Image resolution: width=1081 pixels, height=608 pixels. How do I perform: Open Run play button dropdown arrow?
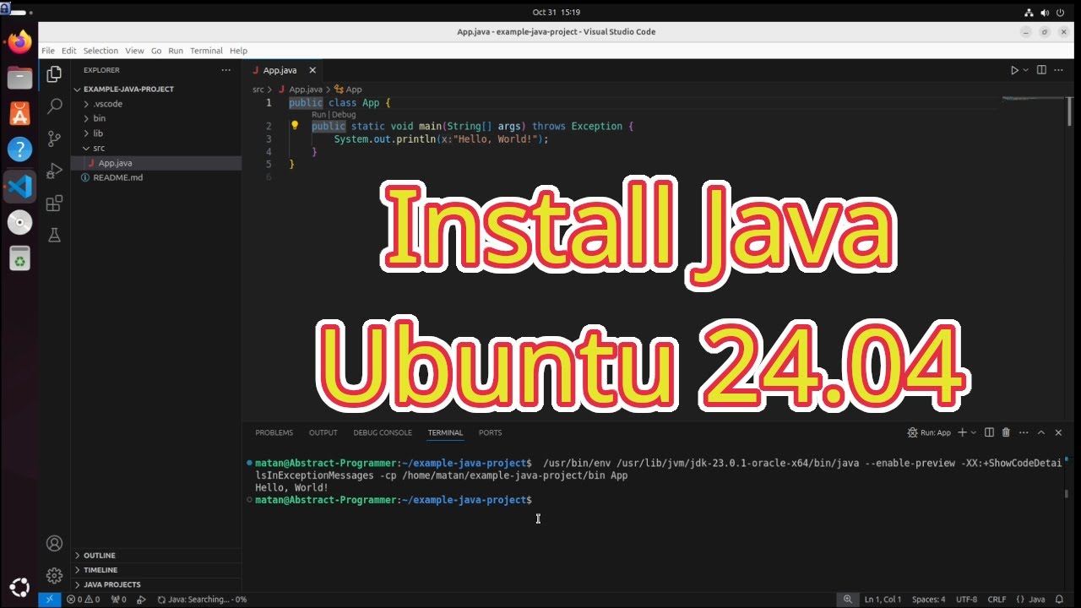point(1026,70)
